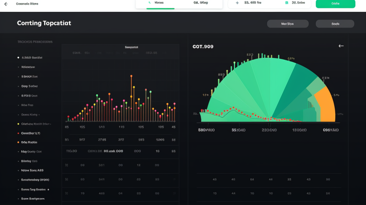Click the back arrow in top-left corner
The image size is (366, 205).
pos(5,4)
